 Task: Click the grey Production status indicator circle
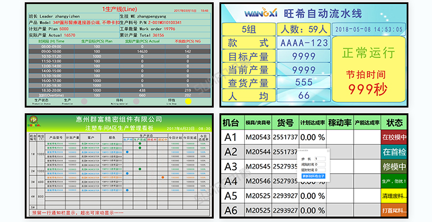tap(84, 101)
